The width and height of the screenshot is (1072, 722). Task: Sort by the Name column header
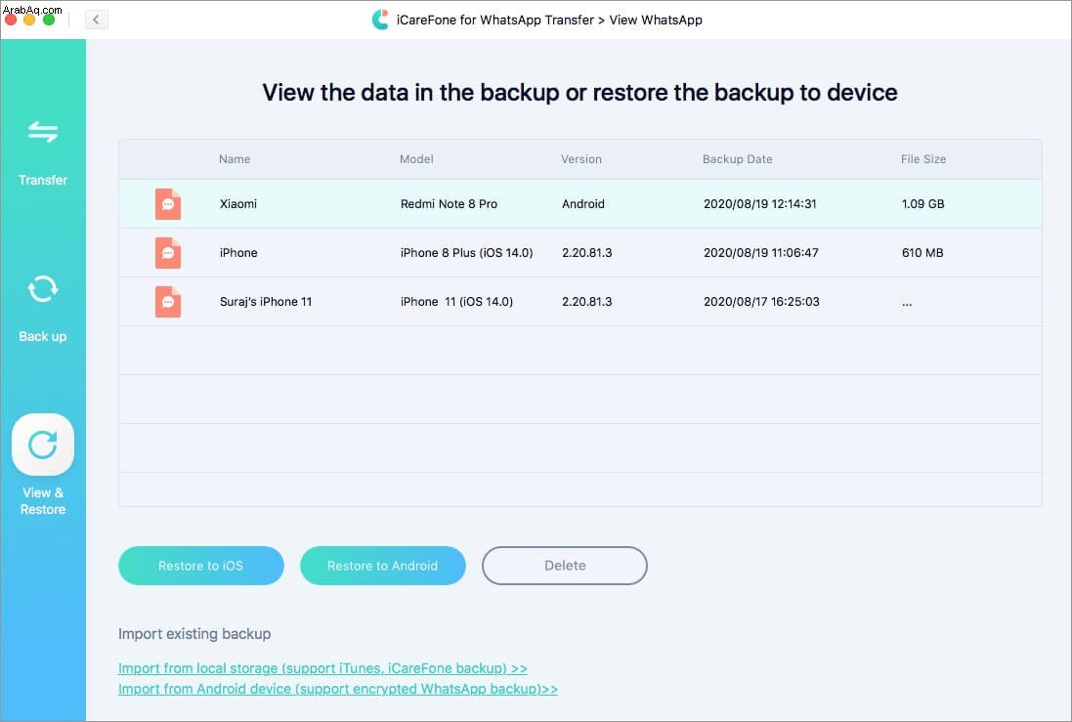pos(235,159)
